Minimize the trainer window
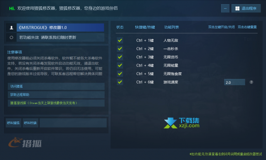Screen dimensions: 266x160 (x=225, y=8)
